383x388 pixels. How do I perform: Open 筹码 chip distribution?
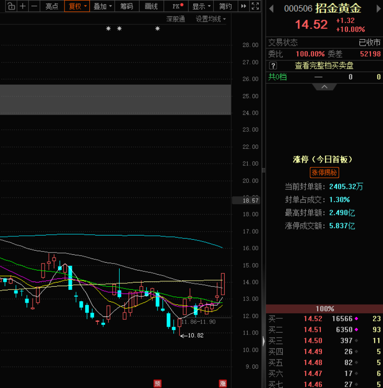click(x=127, y=6)
